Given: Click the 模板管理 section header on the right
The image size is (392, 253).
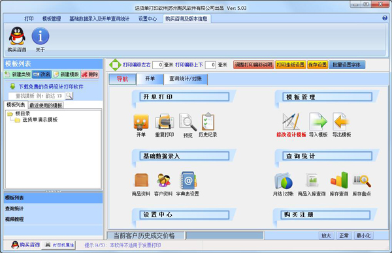Looking at the screenshot, I should coord(327,97).
